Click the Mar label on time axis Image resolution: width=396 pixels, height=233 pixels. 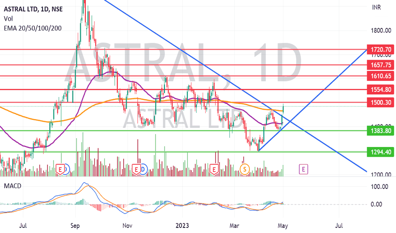(x=234, y=226)
